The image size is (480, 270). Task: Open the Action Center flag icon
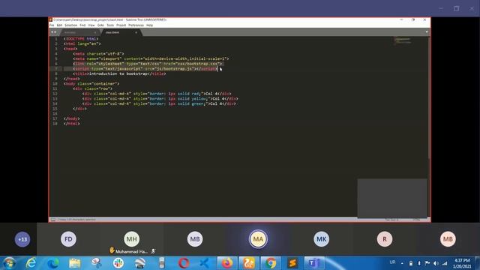(x=427, y=263)
